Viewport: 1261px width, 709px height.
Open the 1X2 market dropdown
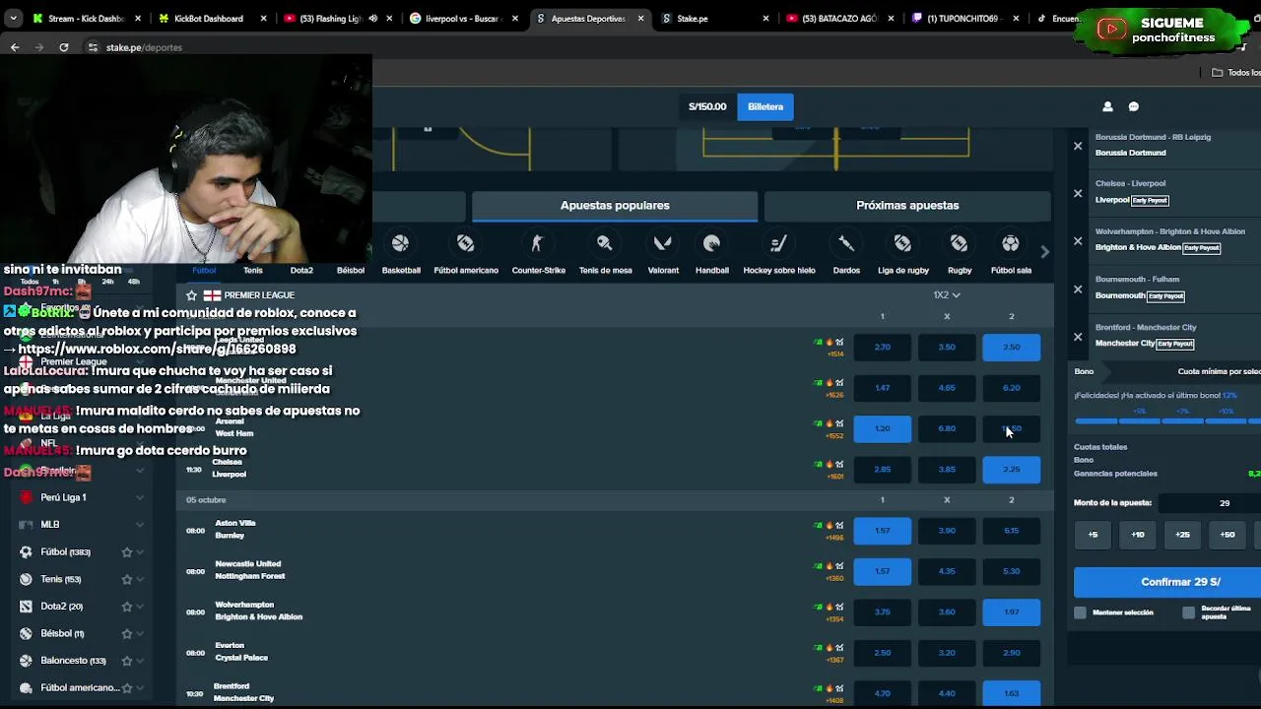[947, 294]
